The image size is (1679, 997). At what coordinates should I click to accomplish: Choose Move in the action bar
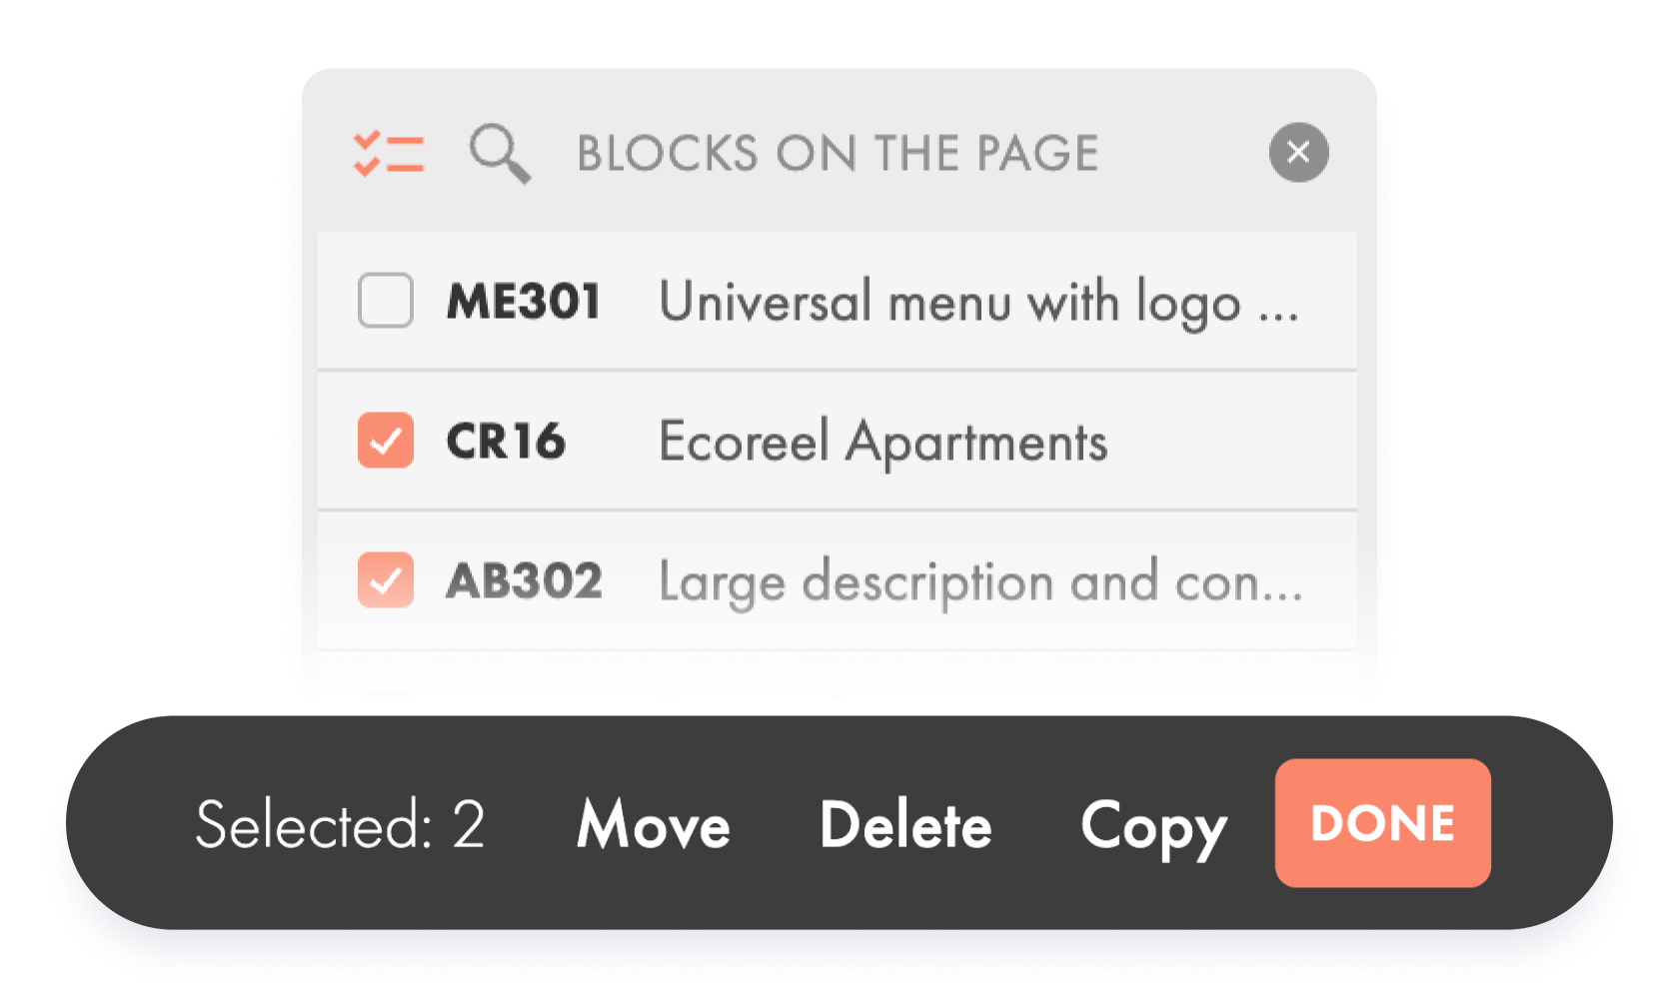[654, 825]
